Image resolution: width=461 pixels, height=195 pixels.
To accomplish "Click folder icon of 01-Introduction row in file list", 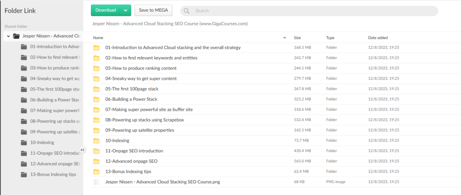I will [96, 48].
